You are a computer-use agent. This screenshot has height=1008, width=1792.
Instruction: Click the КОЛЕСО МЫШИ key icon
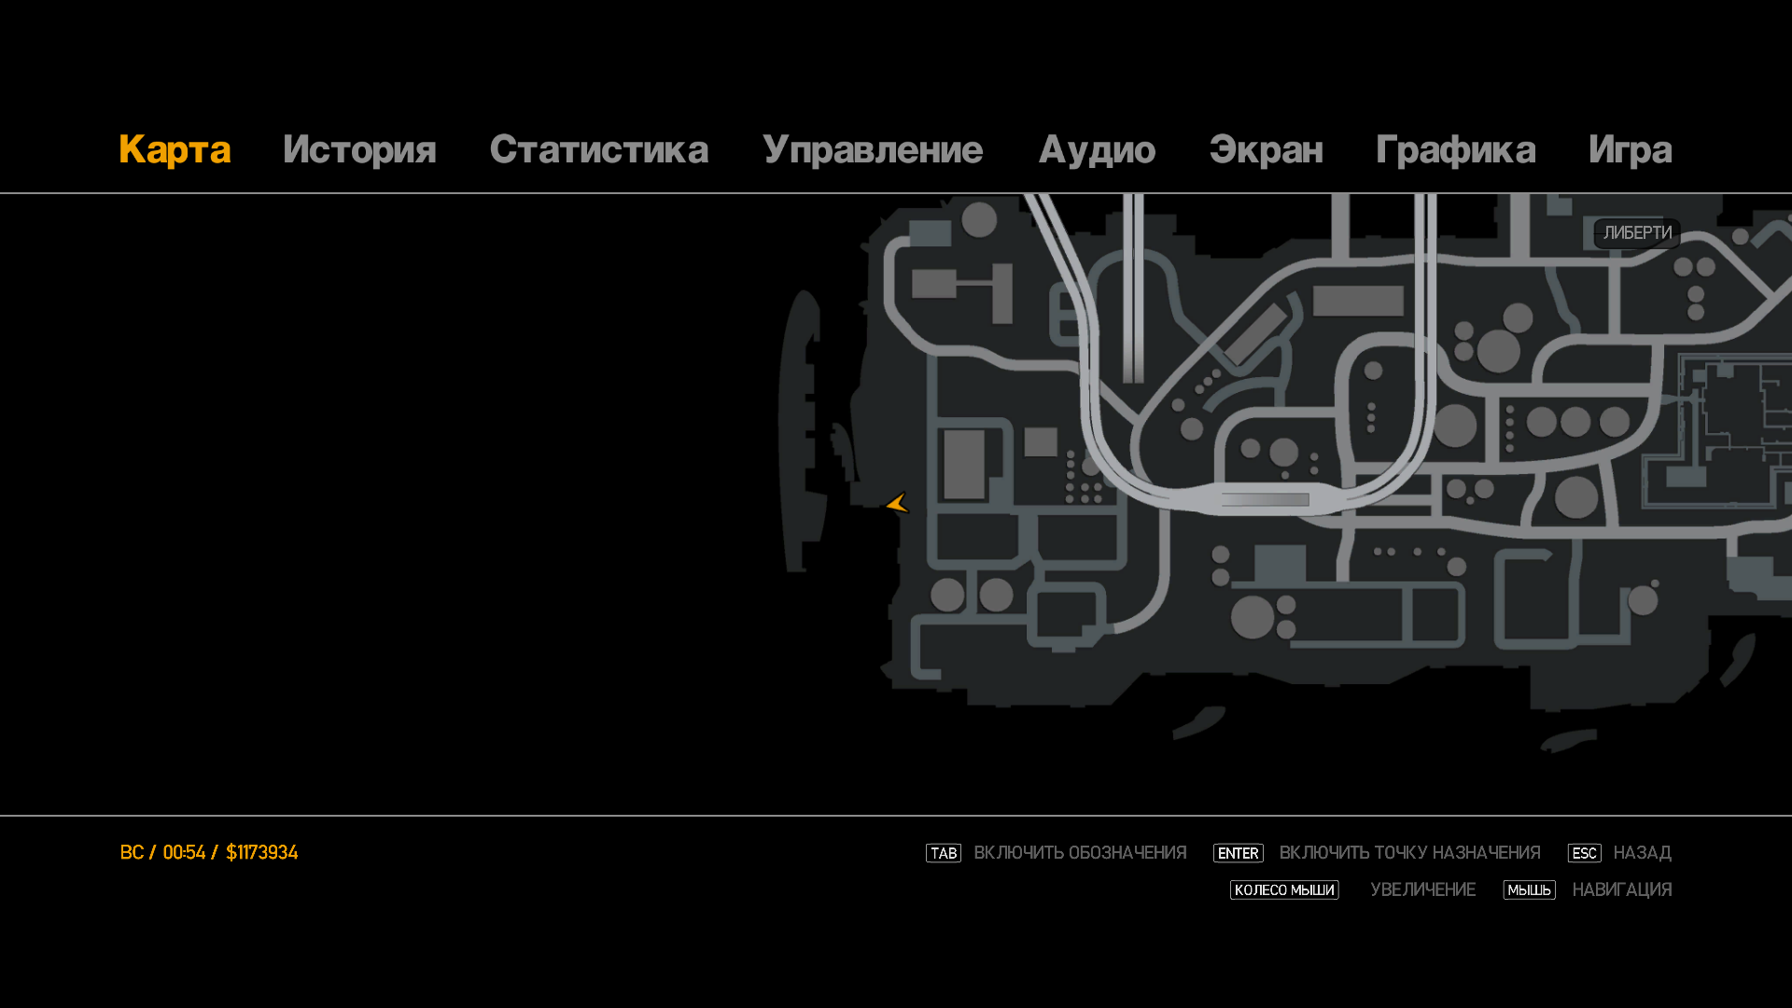[1283, 889]
